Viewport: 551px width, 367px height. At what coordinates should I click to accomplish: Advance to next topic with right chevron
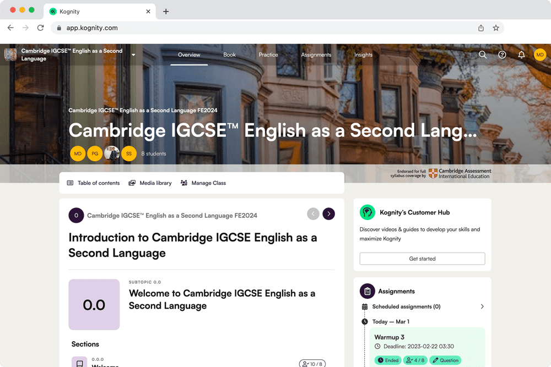[x=328, y=213]
